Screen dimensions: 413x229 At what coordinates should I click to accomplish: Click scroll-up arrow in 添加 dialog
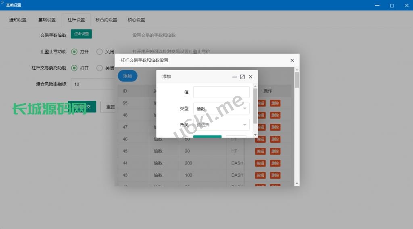pyautogui.click(x=255, y=85)
